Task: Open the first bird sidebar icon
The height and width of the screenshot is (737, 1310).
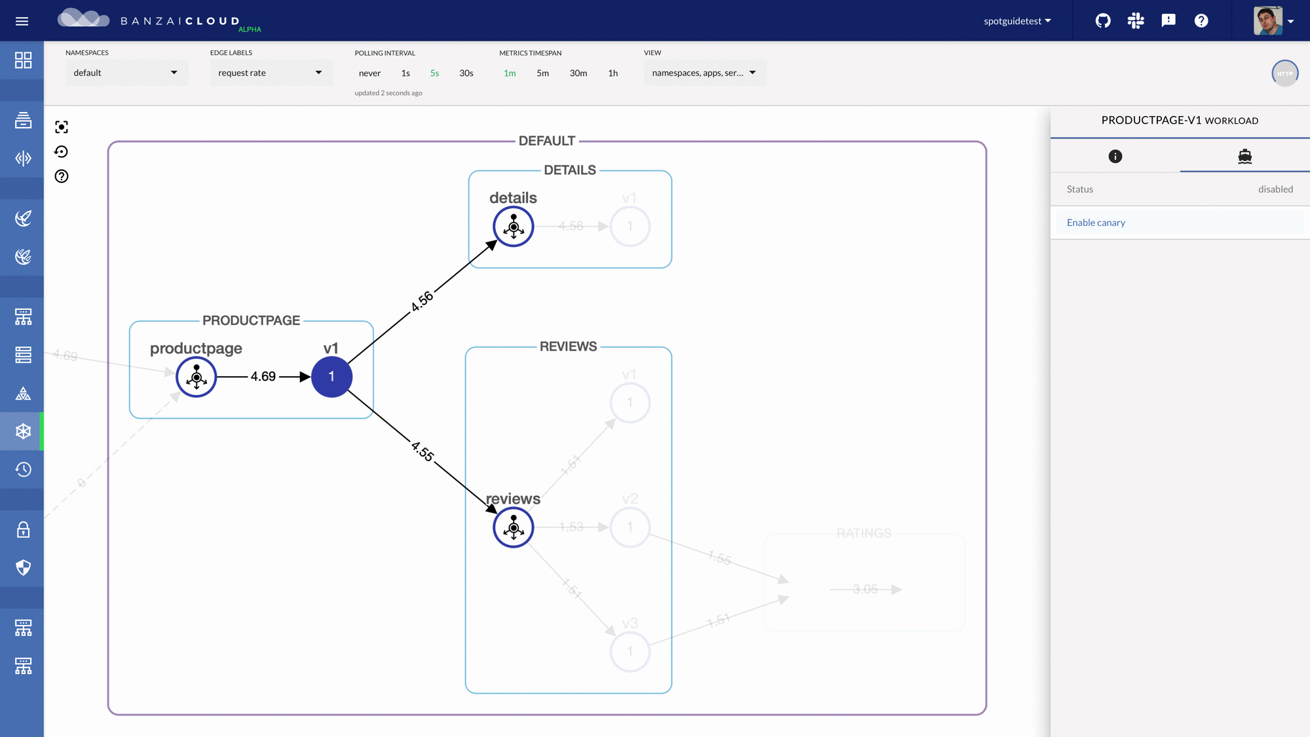Action: tap(23, 218)
